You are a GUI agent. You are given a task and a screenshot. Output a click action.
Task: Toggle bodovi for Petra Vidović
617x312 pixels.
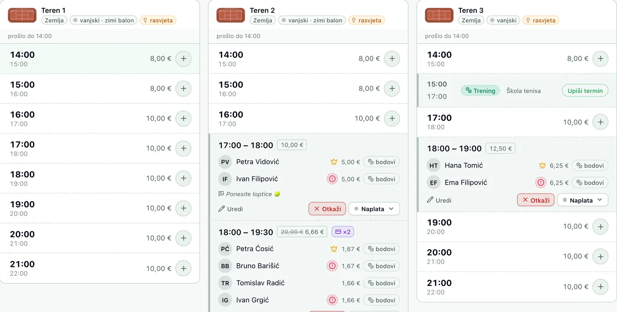tap(381, 162)
